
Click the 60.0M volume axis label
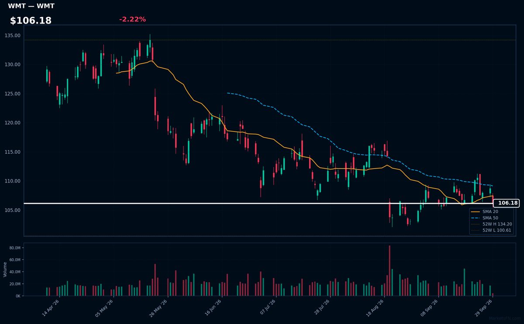pos(15,260)
